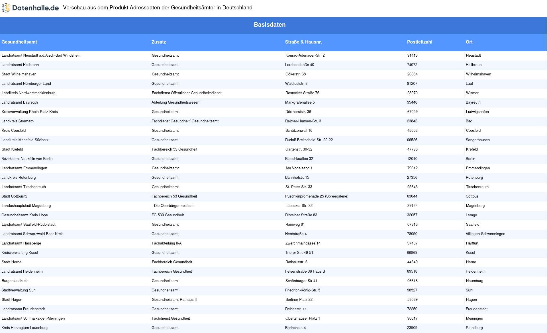Select Gesundheitsamt Kreis Lippe cell
The image size is (547, 333).
[x=25, y=215]
